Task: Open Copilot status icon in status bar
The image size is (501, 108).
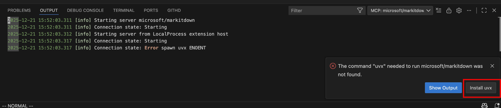Action: click(x=484, y=106)
